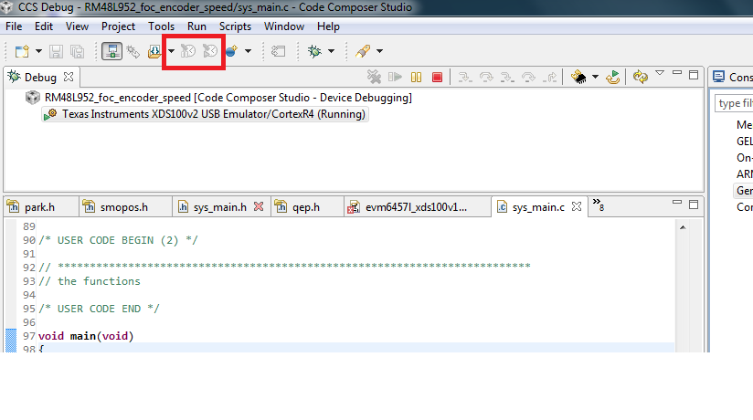The image size is (753, 420).
Task: Click the New file wizard icon
Action: pos(22,51)
